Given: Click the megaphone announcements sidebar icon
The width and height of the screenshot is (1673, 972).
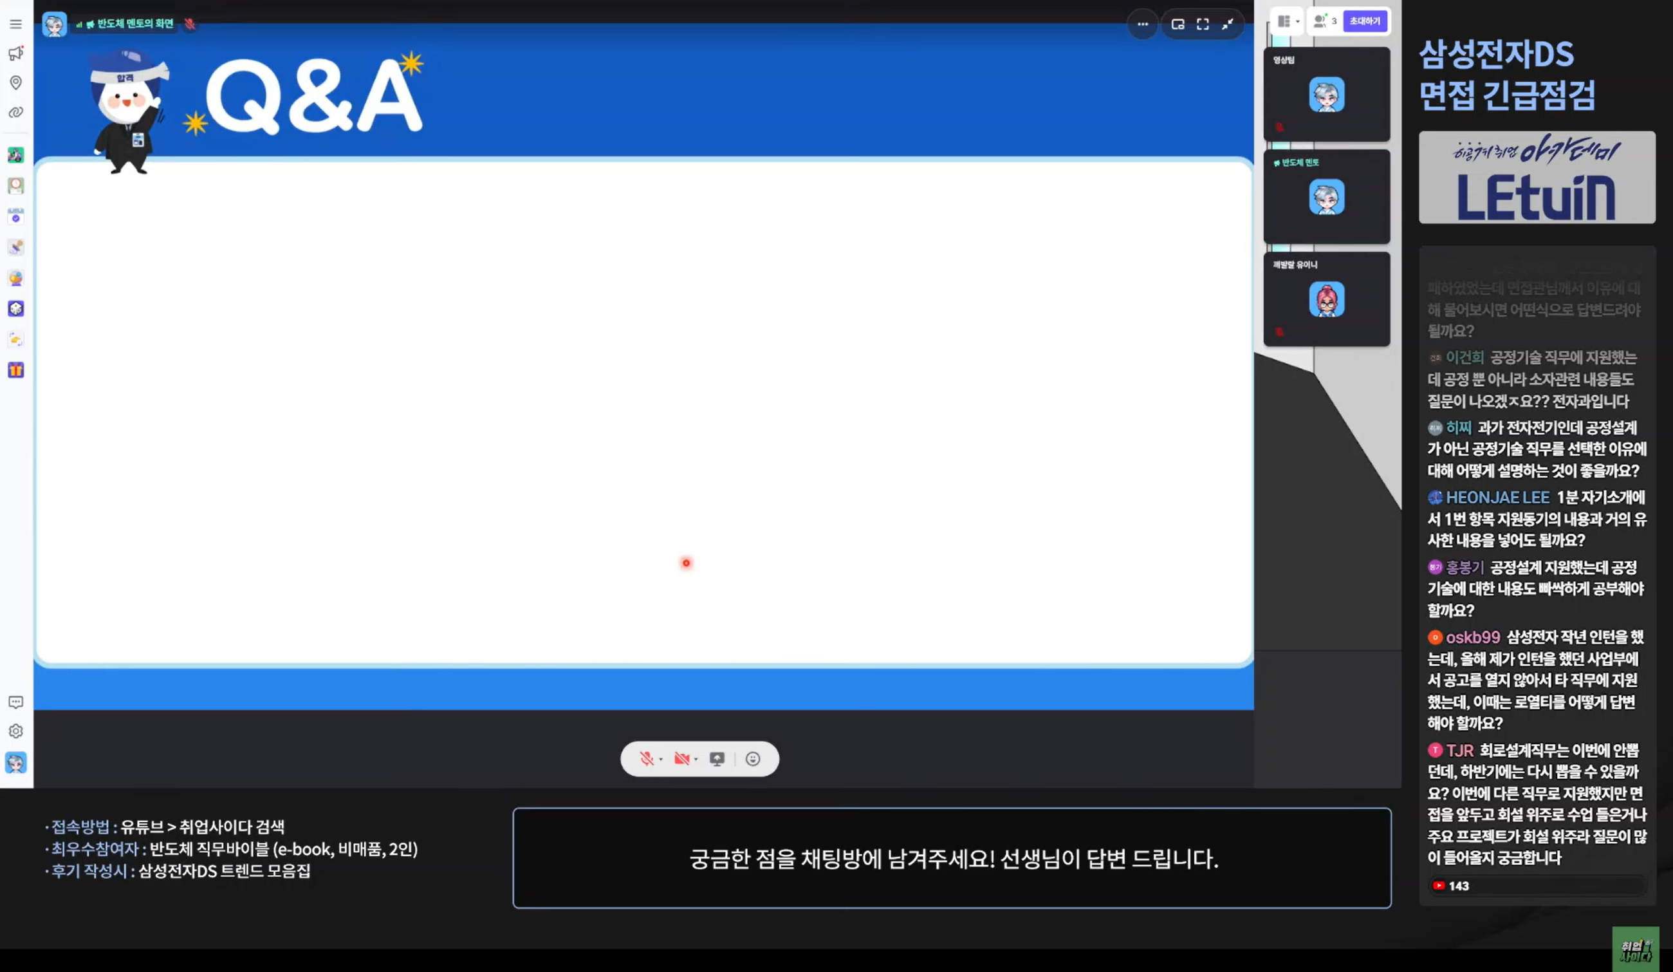Looking at the screenshot, I should pos(16,54).
